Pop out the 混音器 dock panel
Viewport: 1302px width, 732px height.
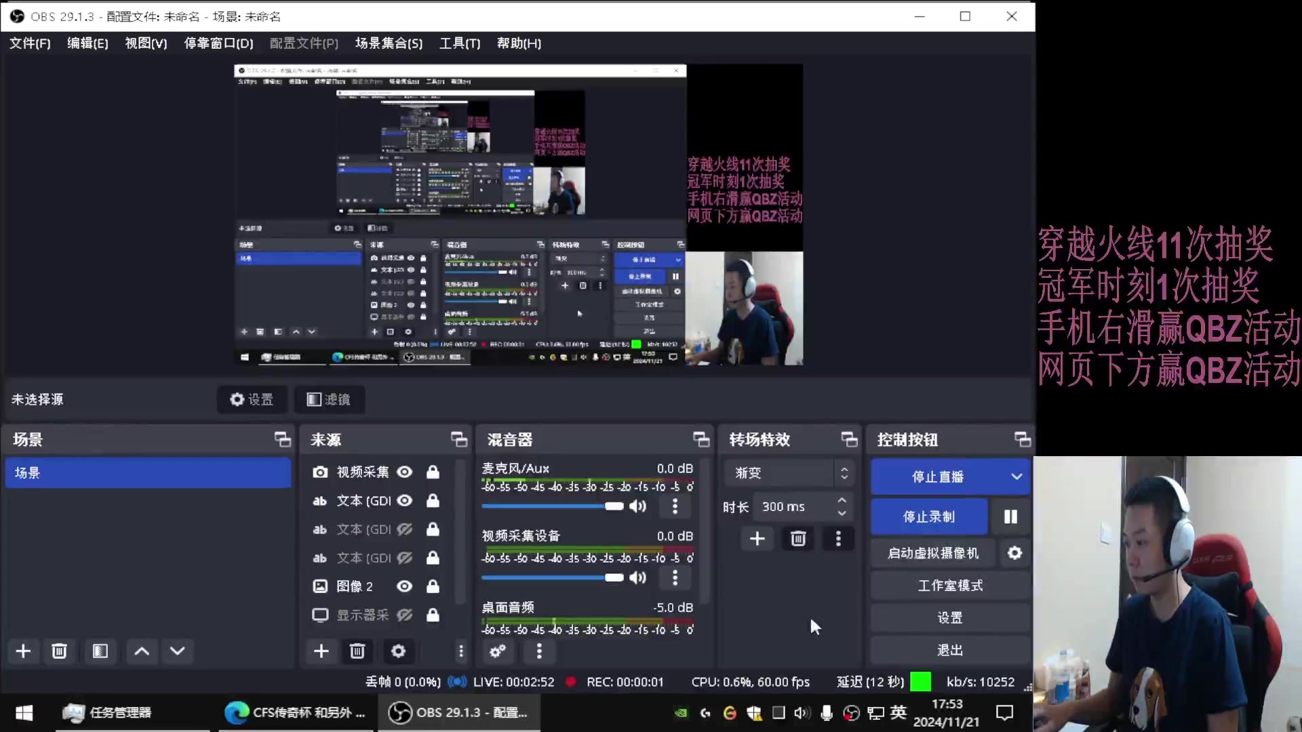tap(701, 439)
